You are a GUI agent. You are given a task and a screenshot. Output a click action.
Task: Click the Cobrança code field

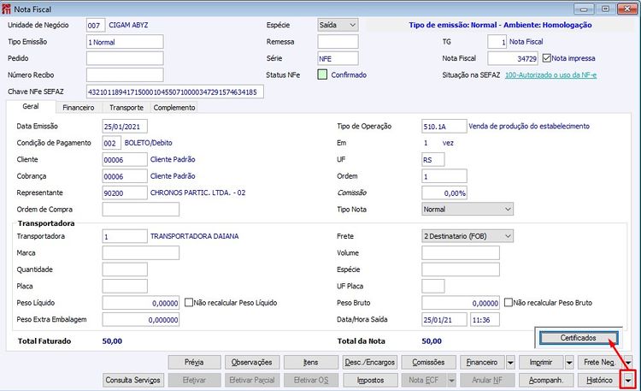125,176
